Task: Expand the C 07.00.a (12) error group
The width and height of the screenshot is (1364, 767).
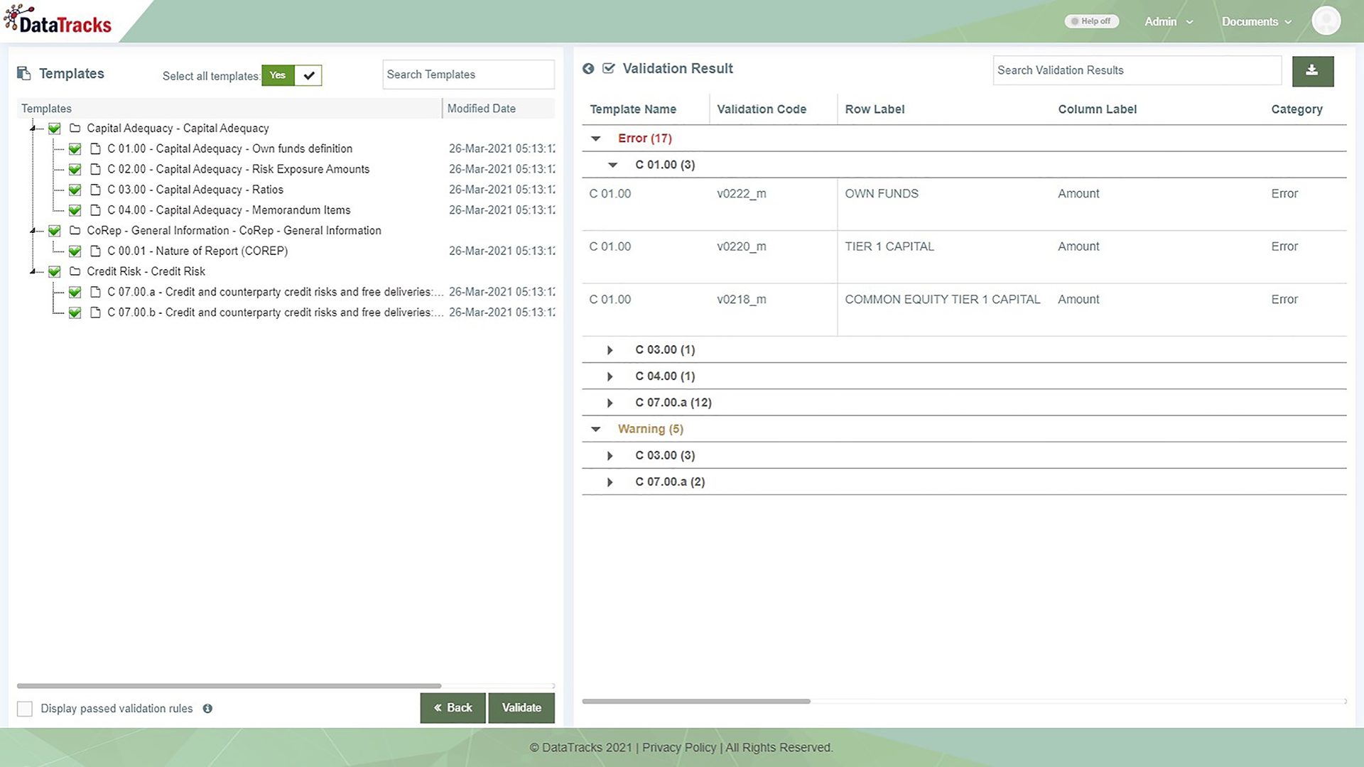Action: click(610, 403)
